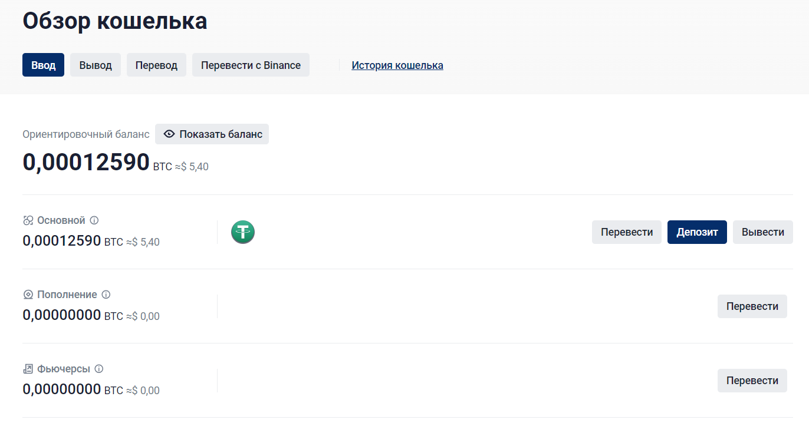
Task: Click info icon next to Основной
Action: click(x=94, y=220)
